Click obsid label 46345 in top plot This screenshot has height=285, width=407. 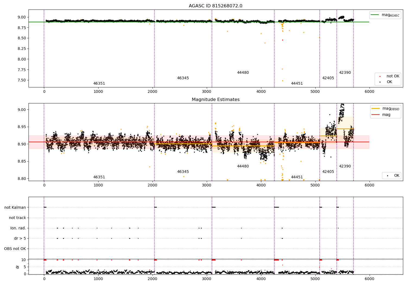coord(183,78)
